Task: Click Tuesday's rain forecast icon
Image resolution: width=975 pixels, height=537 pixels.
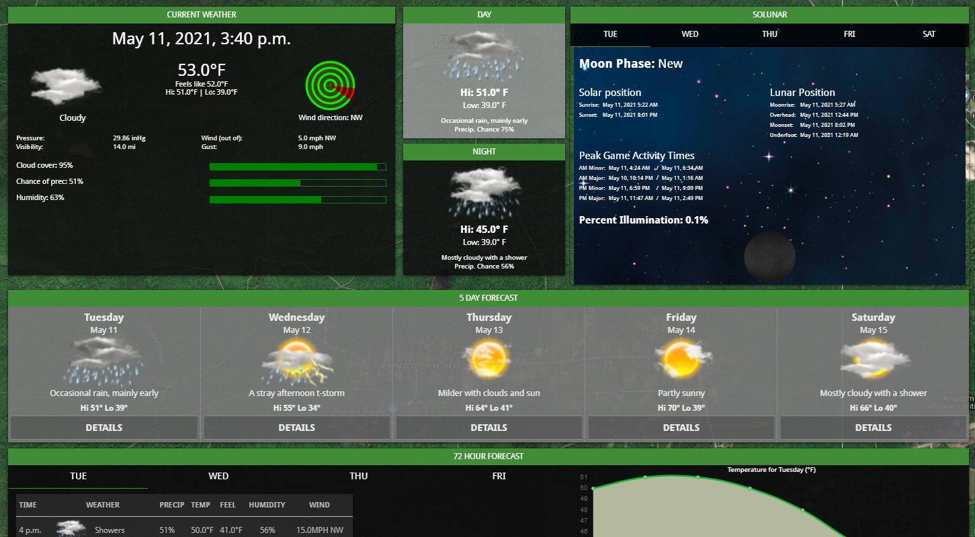Action: pyautogui.click(x=103, y=359)
